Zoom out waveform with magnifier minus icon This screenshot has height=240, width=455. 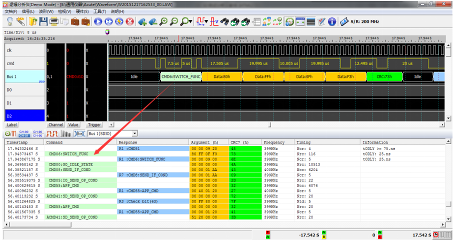click(174, 21)
